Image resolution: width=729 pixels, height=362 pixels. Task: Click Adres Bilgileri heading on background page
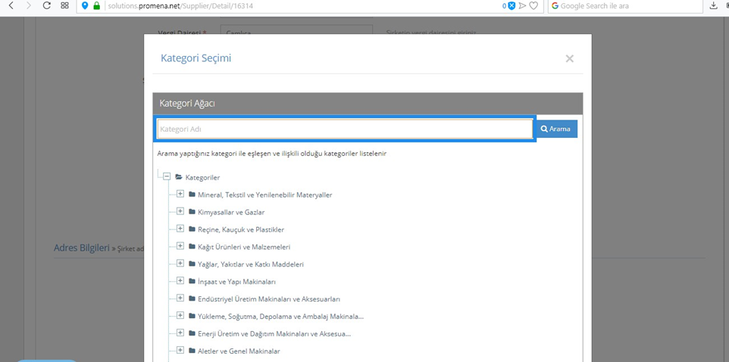point(81,247)
